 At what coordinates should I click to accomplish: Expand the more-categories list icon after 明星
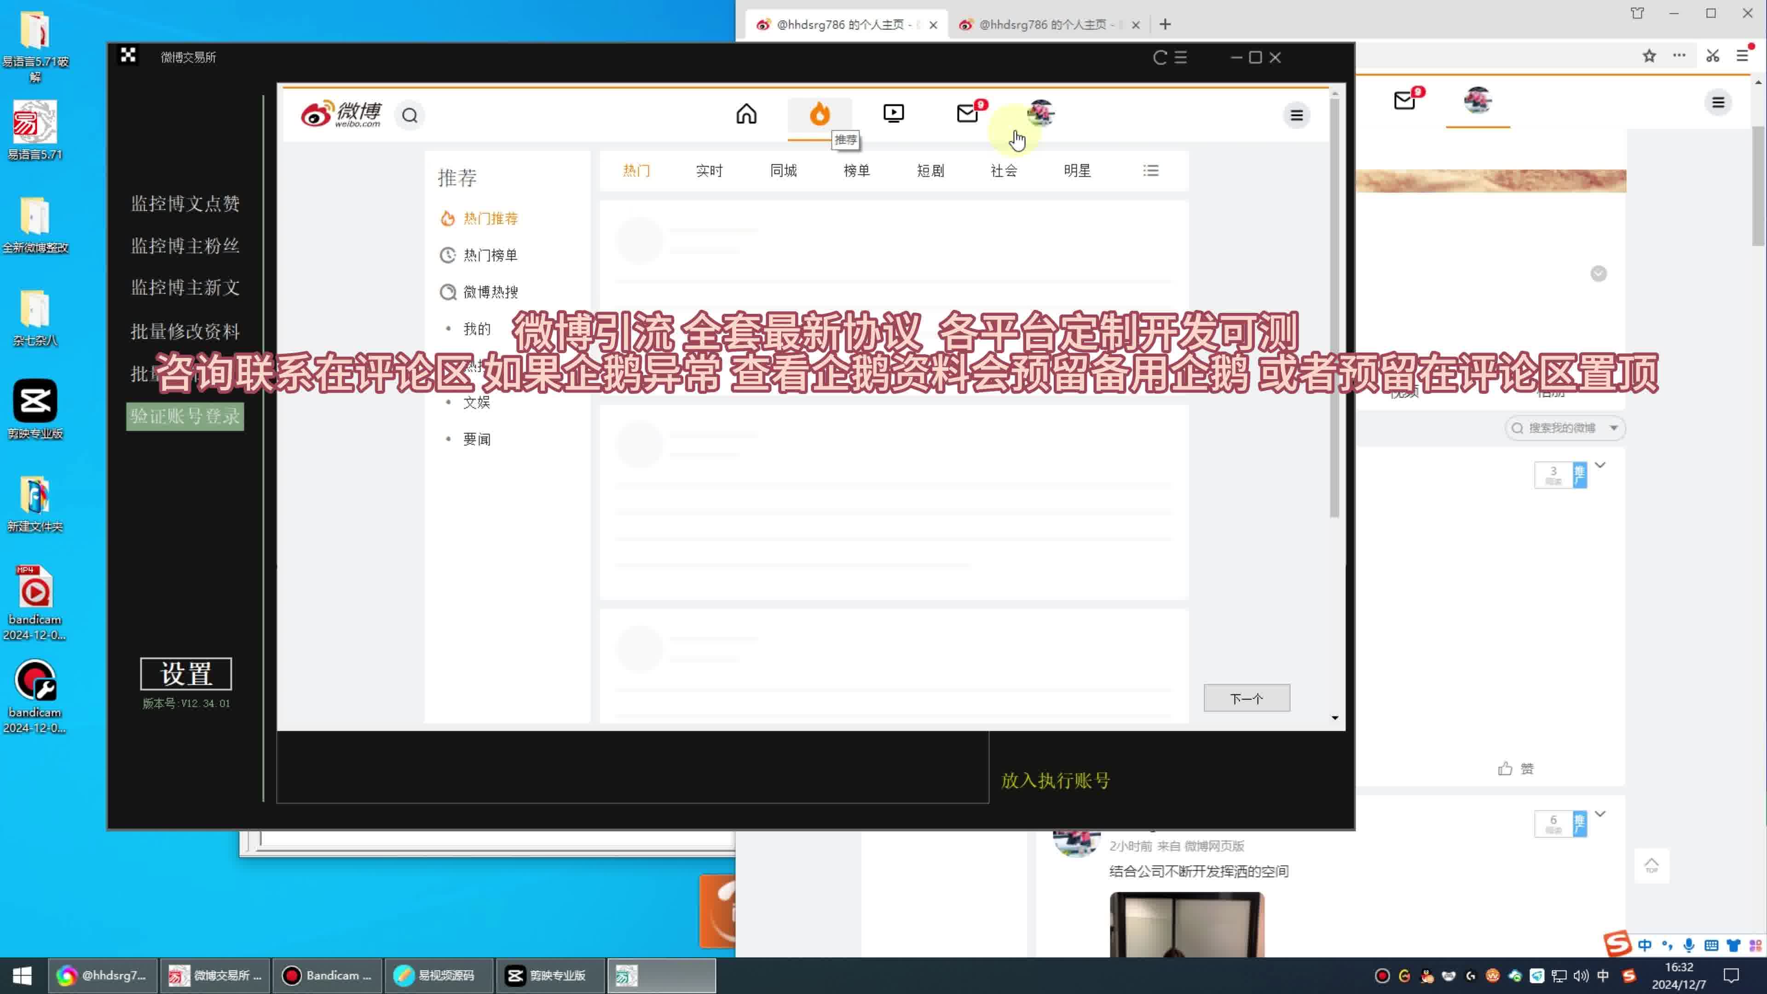(1150, 170)
